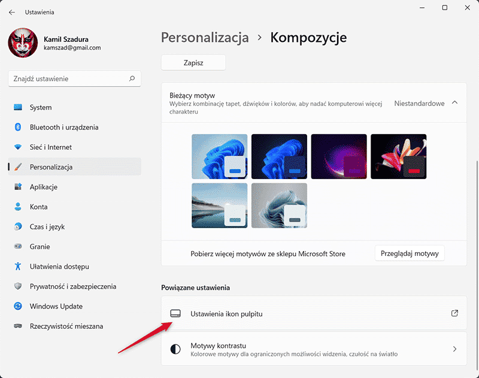
Task: Click the Konta person icon
Action: click(x=18, y=207)
